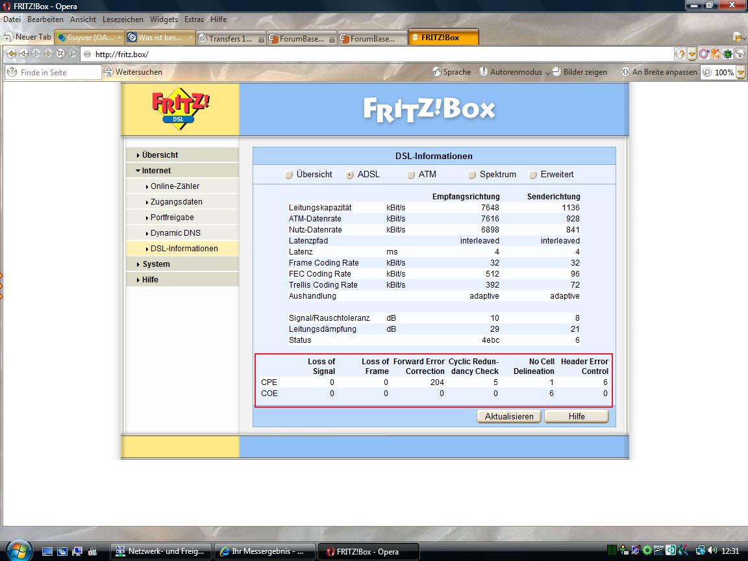Go back using the back arrow
Image resolution: width=748 pixels, height=561 pixels.
pyautogui.click(x=24, y=54)
